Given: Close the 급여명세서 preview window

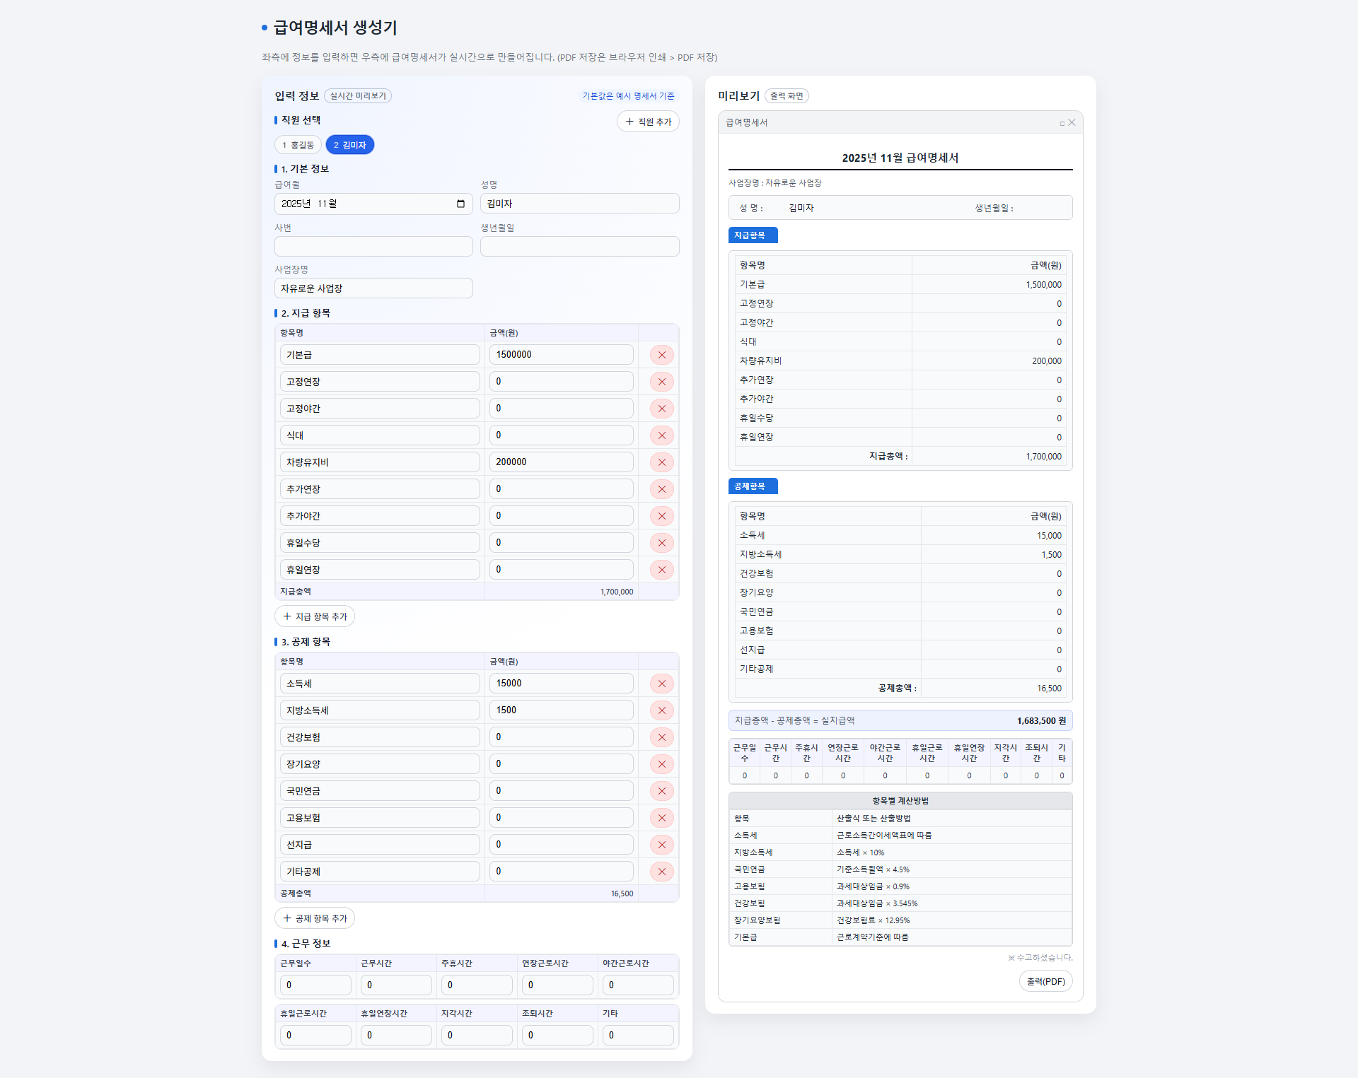Looking at the screenshot, I should tap(1072, 122).
